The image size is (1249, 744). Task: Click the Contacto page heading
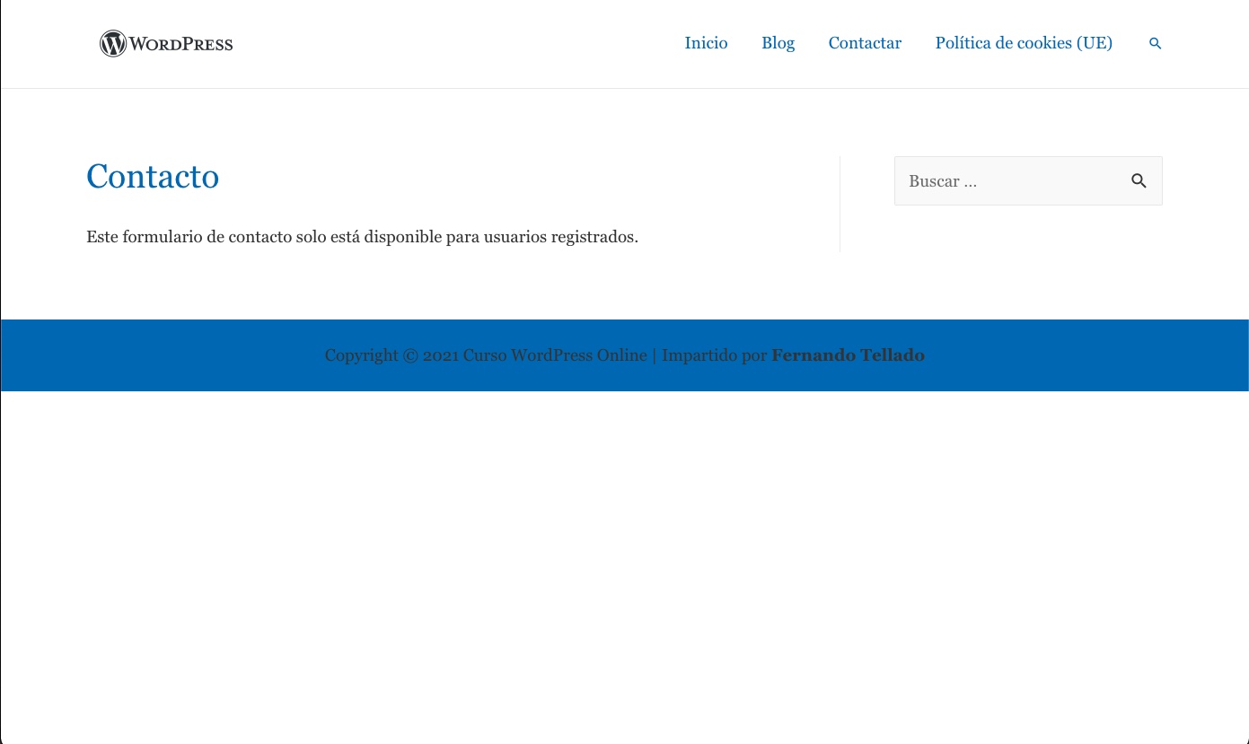(x=153, y=176)
